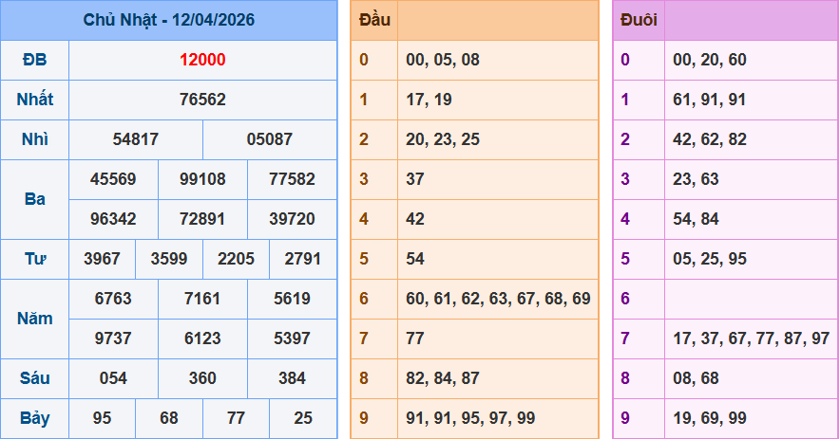Click the Năm prize row label
Screen dimensions: 840x439
34,319
